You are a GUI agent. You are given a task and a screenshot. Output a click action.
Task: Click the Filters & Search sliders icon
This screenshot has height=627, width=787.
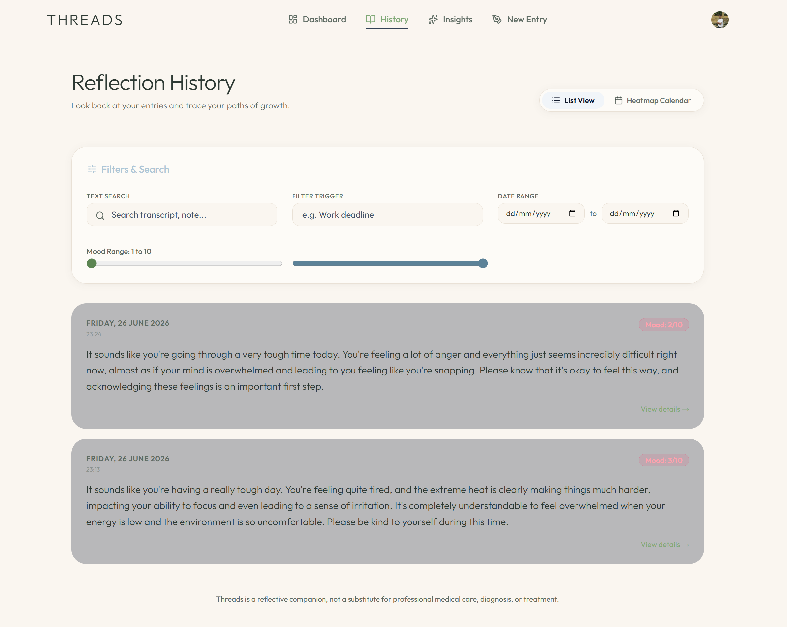[x=92, y=169]
